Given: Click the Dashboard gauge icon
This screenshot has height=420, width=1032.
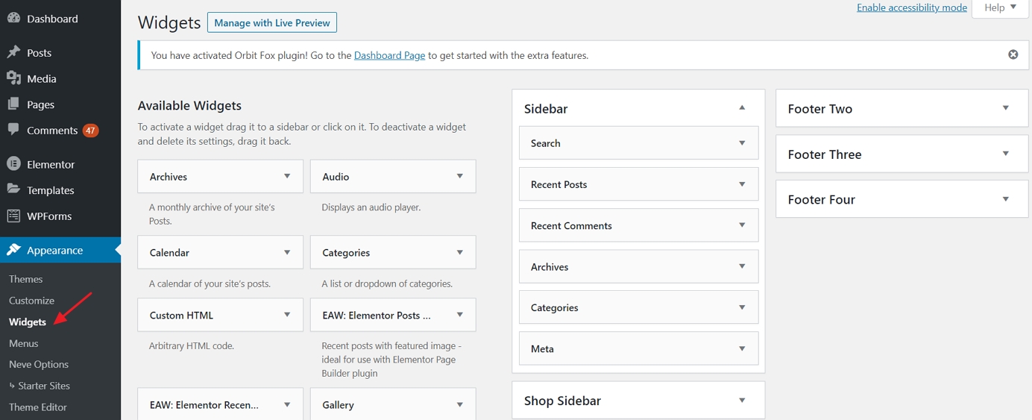Looking at the screenshot, I should (x=13, y=19).
